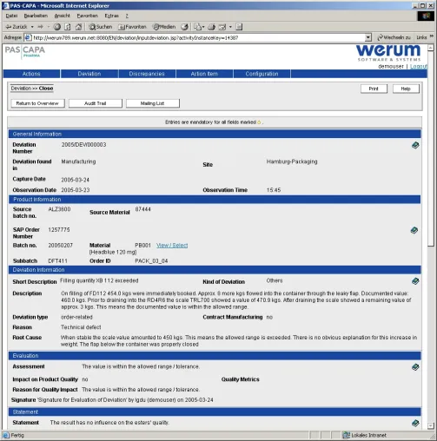
Task: Click the vertical scrollbar thumb
Action: click(x=431, y=149)
